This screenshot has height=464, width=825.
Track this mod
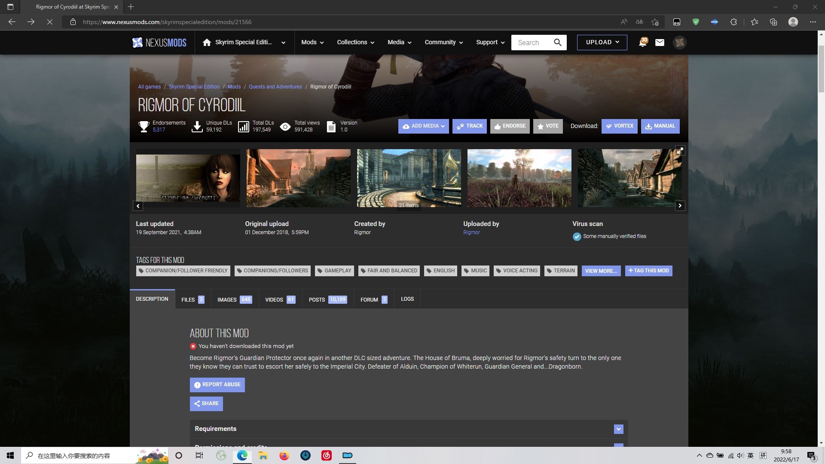coord(469,126)
